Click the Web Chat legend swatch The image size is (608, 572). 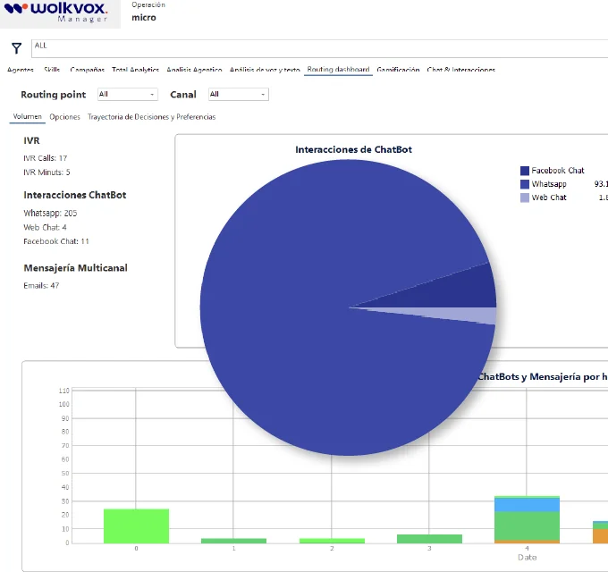click(525, 198)
